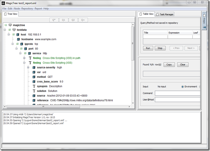Click the Expression column header
Screen dimensions: 210x151
[x=180, y=33]
